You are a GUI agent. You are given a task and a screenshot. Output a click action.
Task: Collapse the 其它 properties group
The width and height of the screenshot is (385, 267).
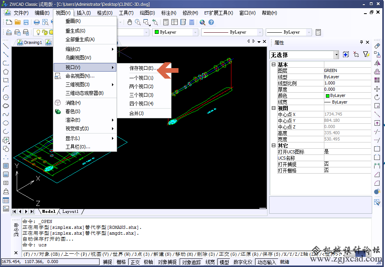273,146
